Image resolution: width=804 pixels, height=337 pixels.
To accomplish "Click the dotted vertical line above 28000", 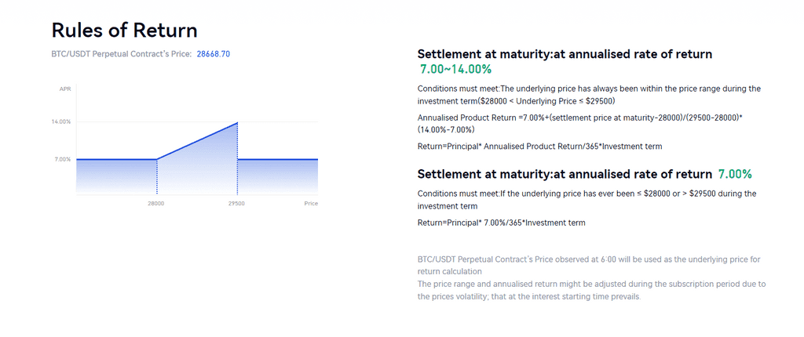I will coord(157,177).
